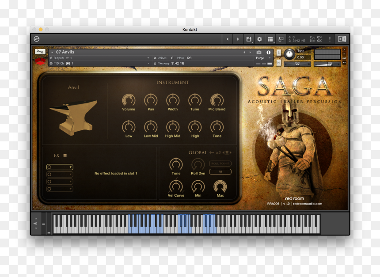
Task: Open the MIDI Ch [A] 1 dropdown
Action: tap(100, 63)
